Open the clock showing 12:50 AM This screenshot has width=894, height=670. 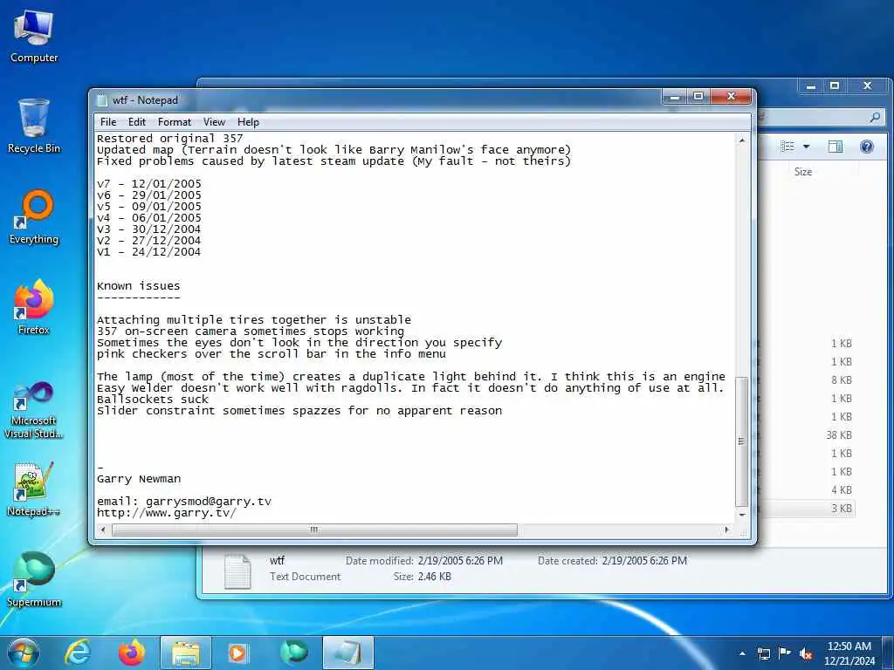pyautogui.click(x=849, y=653)
